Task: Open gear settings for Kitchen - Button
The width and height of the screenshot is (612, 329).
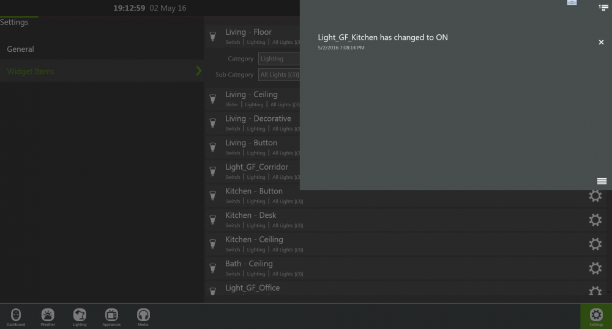Action: tap(595, 196)
